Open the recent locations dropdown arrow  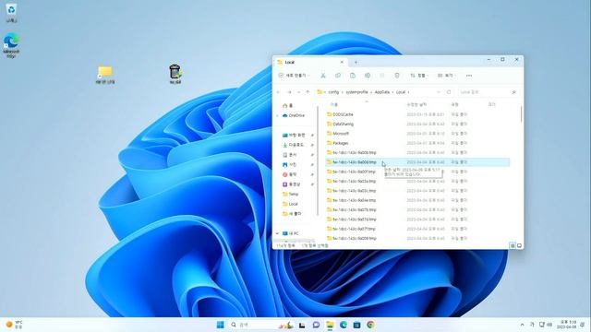[298, 92]
